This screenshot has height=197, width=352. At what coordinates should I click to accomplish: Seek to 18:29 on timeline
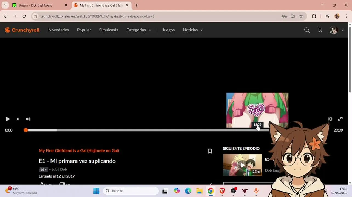click(x=257, y=130)
